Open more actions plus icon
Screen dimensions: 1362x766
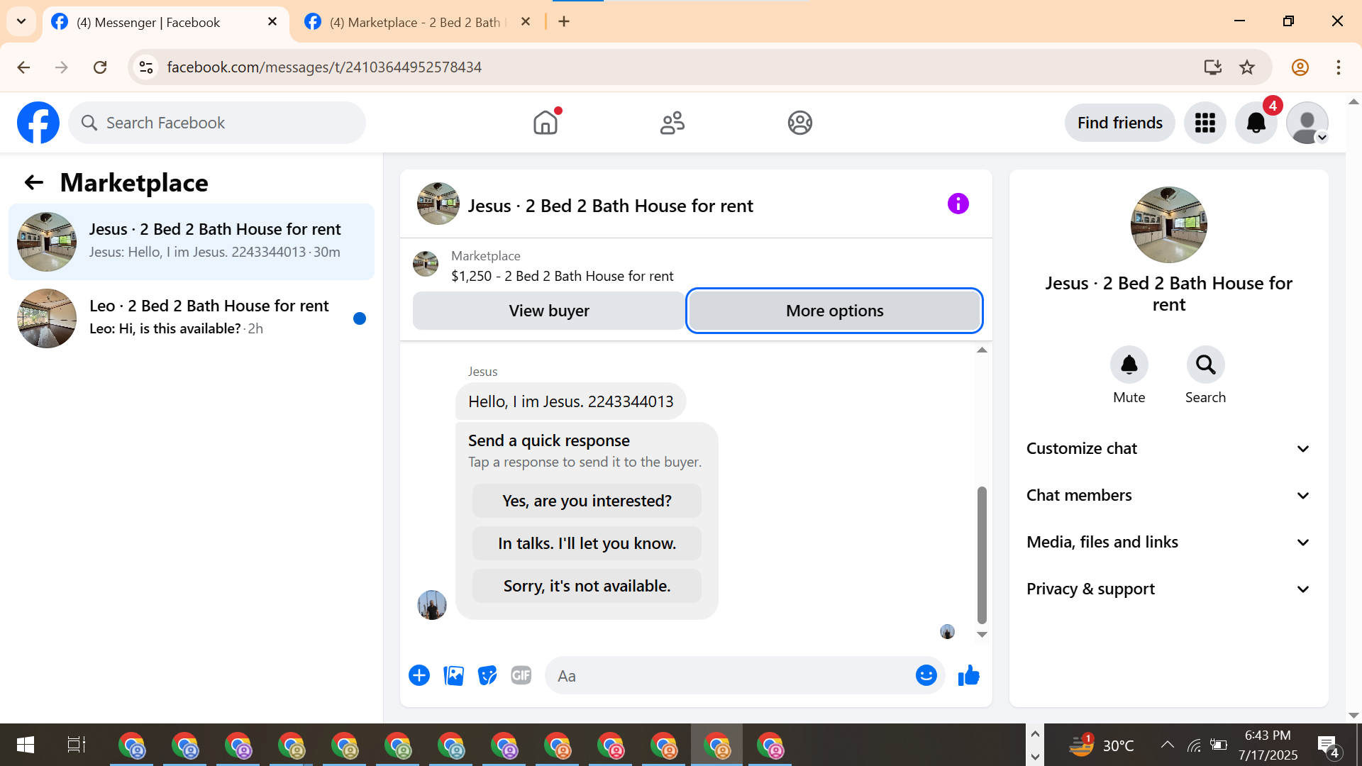pos(419,675)
